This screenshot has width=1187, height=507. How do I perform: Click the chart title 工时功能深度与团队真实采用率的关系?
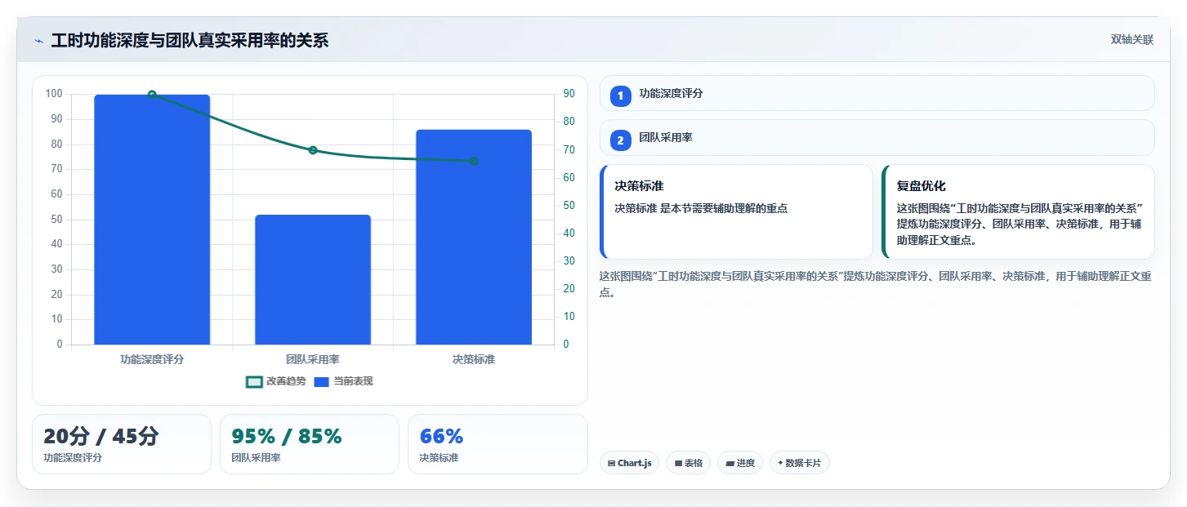tap(190, 41)
